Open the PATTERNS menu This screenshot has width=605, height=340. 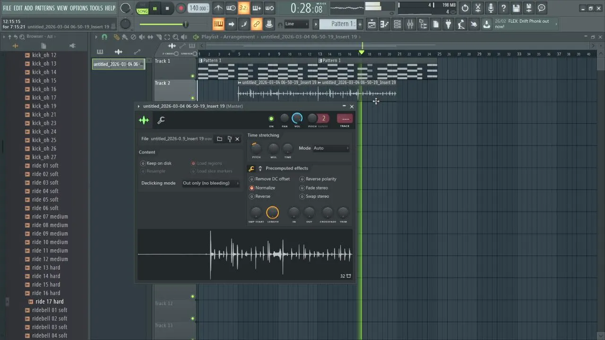45,8
